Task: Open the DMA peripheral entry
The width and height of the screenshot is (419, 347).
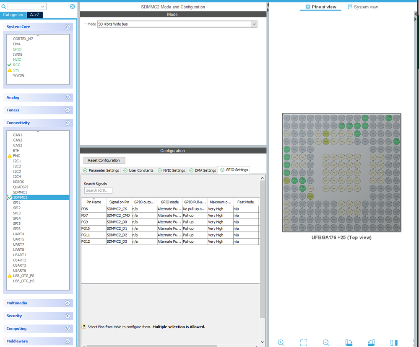Action: [x=17, y=44]
